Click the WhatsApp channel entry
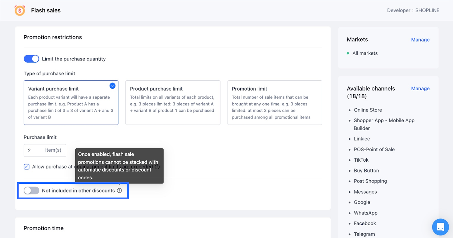 pyautogui.click(x=366, y=213)
